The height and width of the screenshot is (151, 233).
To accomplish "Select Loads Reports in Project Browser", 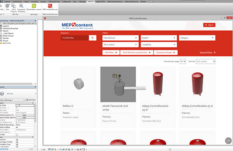I will pos(8,33).
